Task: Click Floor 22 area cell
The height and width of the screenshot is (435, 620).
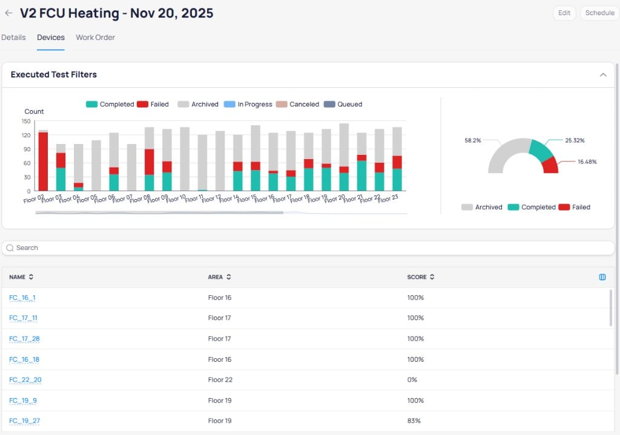Action: (220, 380)
